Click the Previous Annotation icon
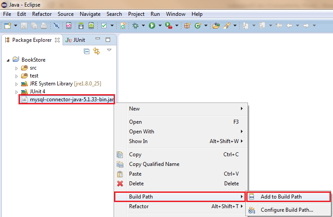333x217 pixels. (x=262, y=26)
